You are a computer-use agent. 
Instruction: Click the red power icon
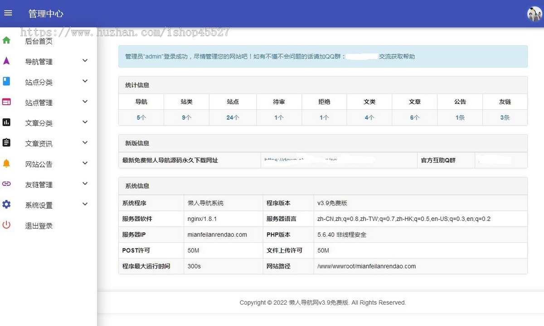(x=6, y=225)
